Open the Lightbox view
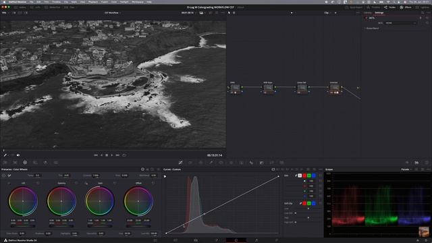Viewport: 432px width, 243px height. point(423,7)
